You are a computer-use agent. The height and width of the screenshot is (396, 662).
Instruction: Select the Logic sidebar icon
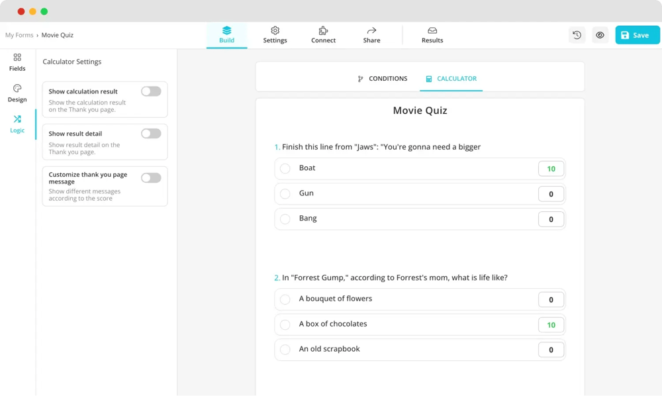17,124
